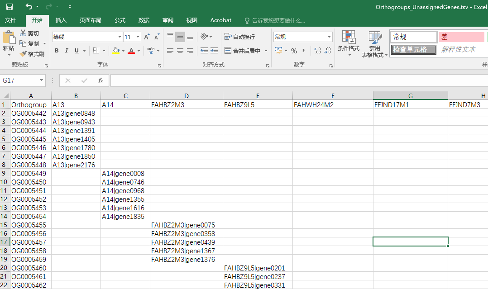This screenshot has height=289, width=488.
Task: Open the Name Box dropdown arrow
Action: pos(42,81)
